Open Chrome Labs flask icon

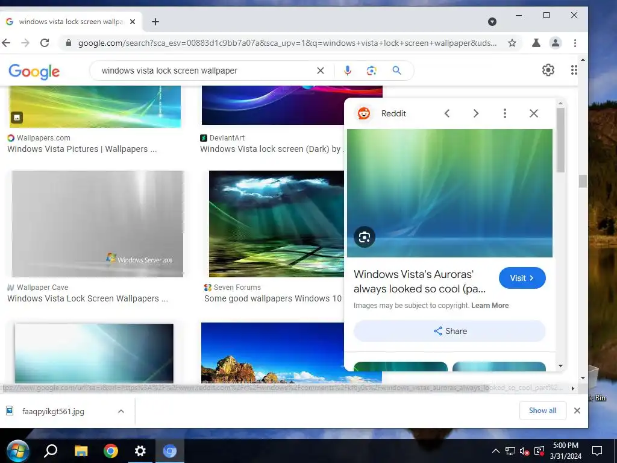[536, 43]
